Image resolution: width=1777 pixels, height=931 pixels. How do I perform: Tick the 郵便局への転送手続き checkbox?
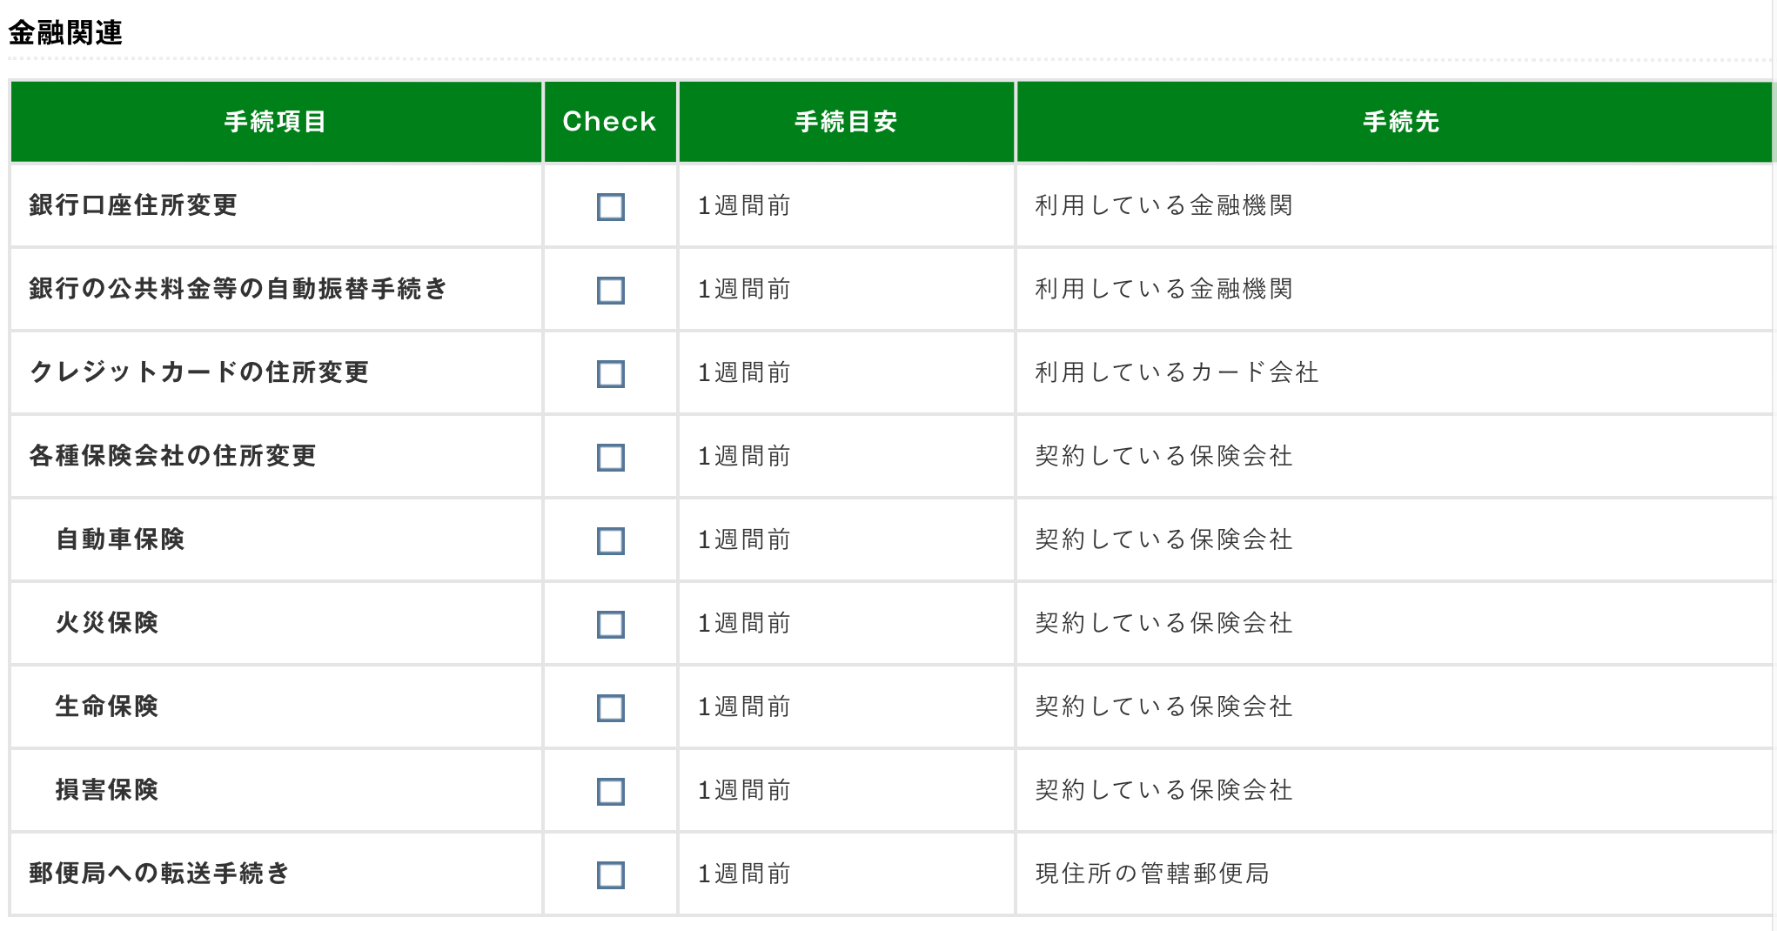pos(610,875)
